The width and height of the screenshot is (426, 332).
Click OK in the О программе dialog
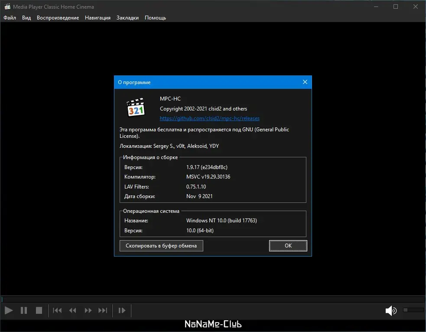[288, 246]
